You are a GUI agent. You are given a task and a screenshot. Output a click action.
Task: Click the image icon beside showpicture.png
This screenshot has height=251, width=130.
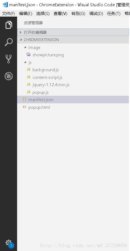28,55
